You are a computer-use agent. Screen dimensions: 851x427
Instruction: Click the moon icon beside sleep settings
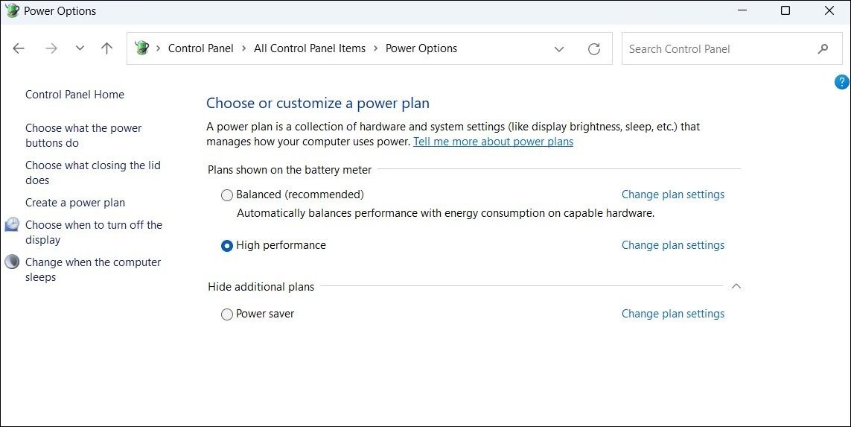point(12,262)
